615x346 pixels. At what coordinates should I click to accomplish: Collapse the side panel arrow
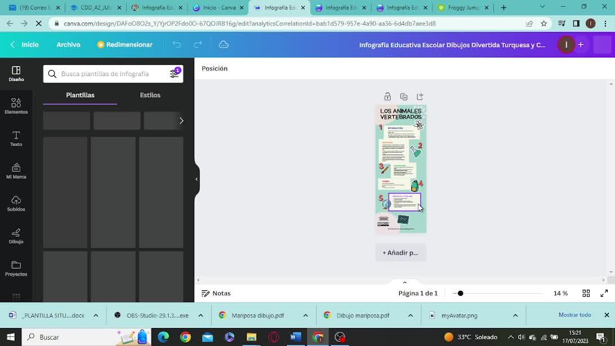(197, 179)
